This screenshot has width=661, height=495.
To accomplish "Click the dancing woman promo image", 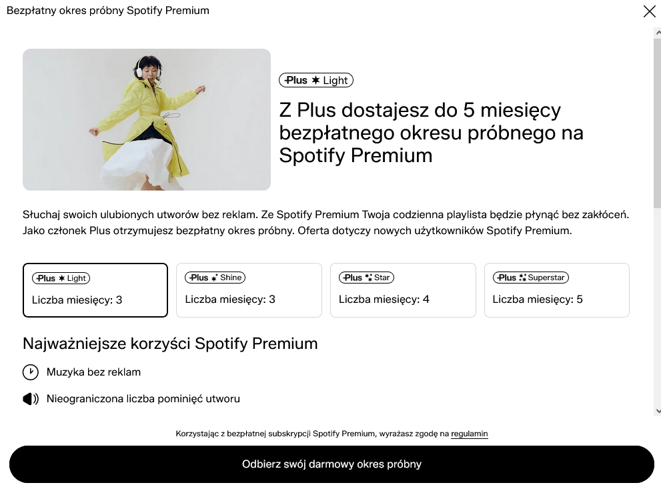I will point(147,119).
